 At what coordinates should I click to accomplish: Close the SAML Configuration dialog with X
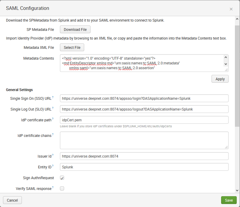(x=231, y=9)
